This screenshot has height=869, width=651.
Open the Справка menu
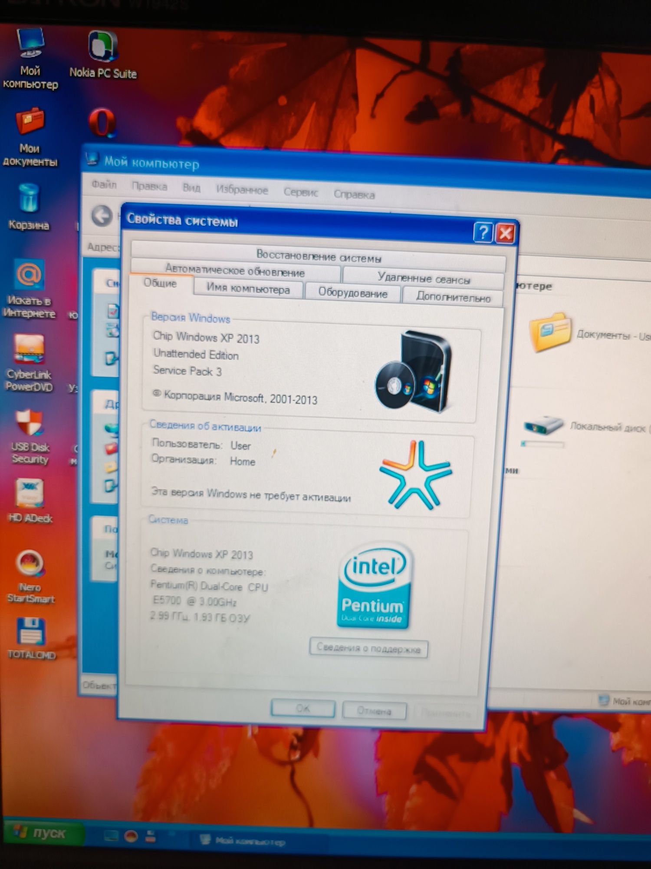tap(354, 194)
